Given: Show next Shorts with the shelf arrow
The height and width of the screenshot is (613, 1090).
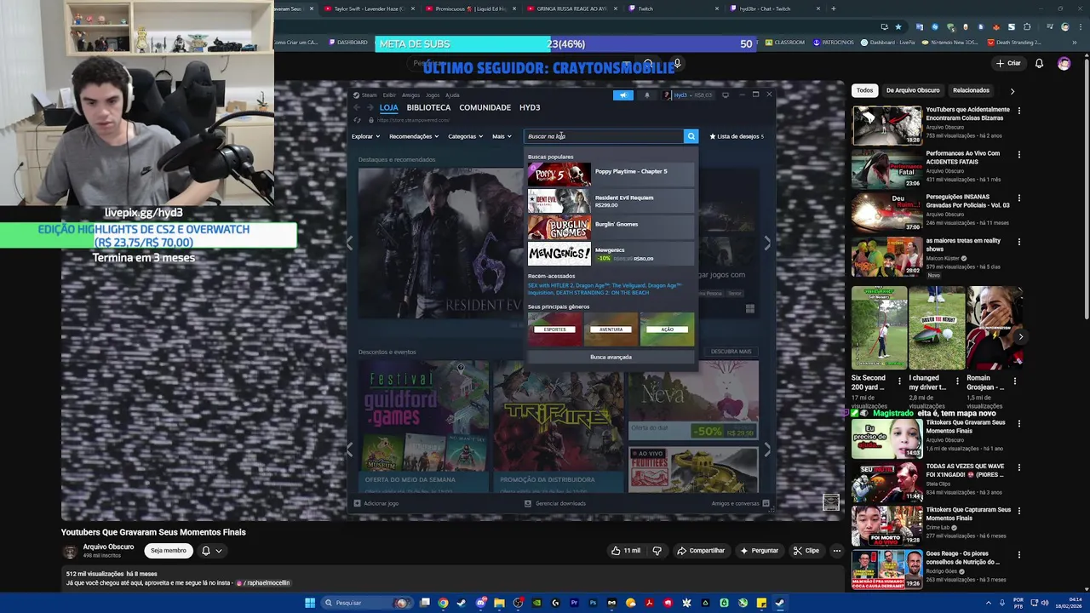Looking at the screenshot, I should click(1020, 336).
